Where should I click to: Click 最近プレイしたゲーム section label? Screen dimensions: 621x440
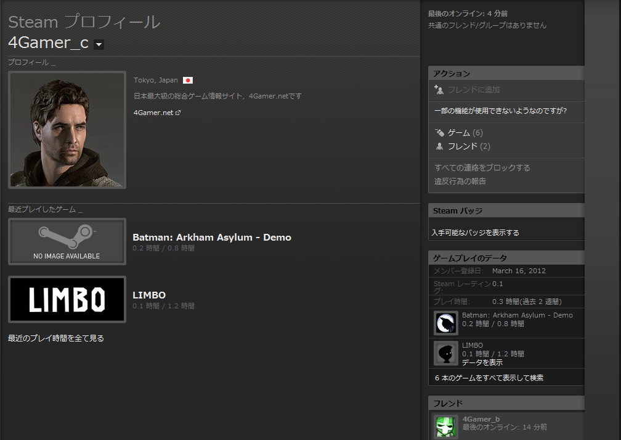point(42,209)
